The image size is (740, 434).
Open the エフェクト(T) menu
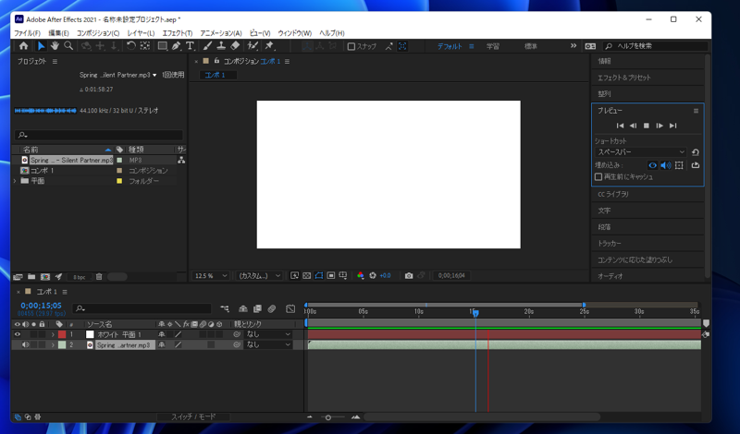178,33
